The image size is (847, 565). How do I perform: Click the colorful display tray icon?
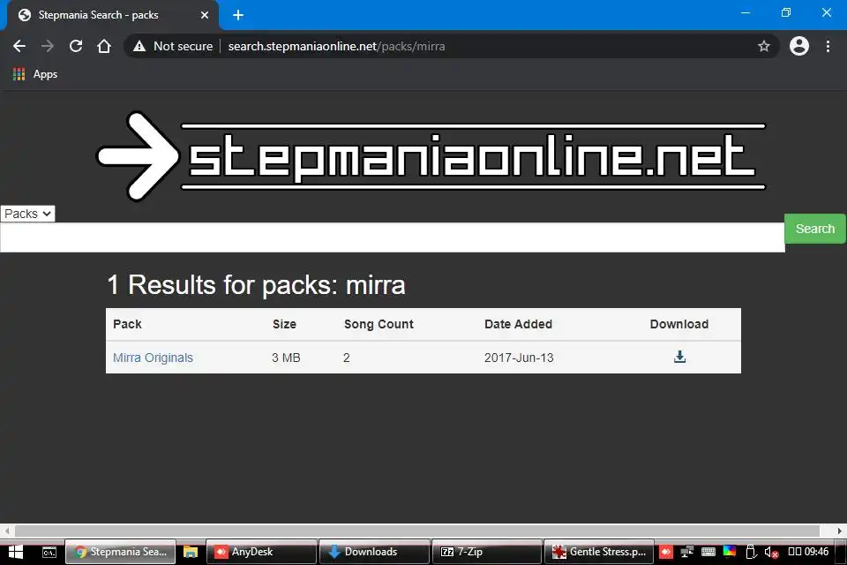(x=730, y=552)
